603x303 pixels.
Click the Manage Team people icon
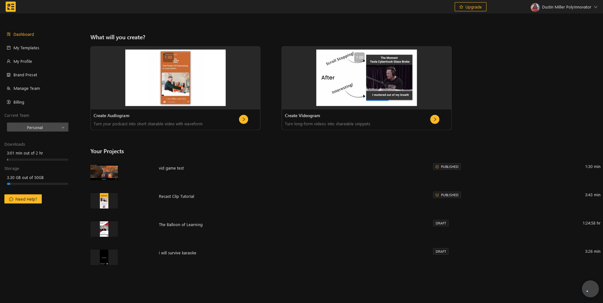pyautogui.click(x=9, y=89)
